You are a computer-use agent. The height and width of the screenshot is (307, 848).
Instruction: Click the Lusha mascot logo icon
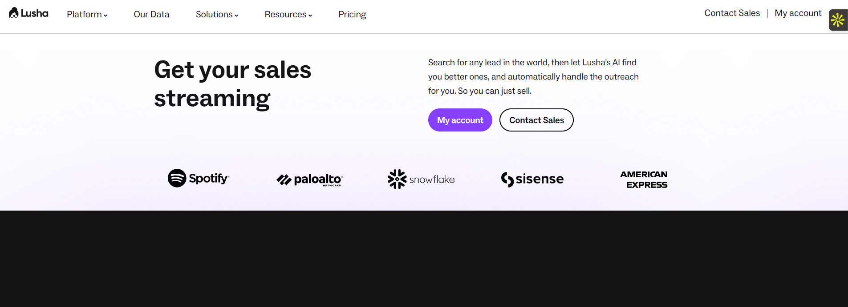coord(14,13)
